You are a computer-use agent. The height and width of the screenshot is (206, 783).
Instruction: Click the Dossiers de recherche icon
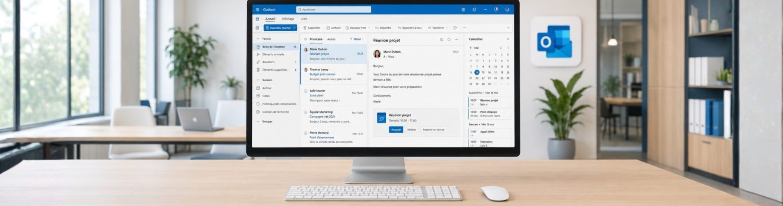(x=258, y=112)
